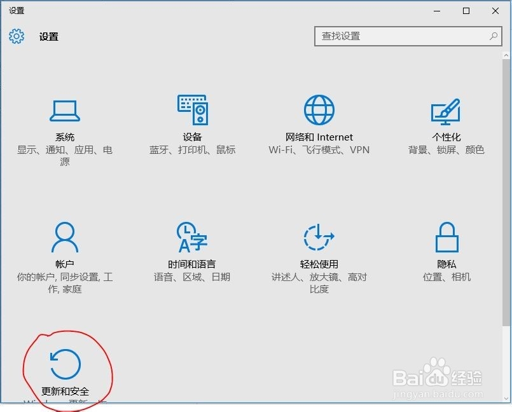
Task: Click the Wi-Fi、飞行模式、VPN subtitle
Action: click(x=319, y=150)
